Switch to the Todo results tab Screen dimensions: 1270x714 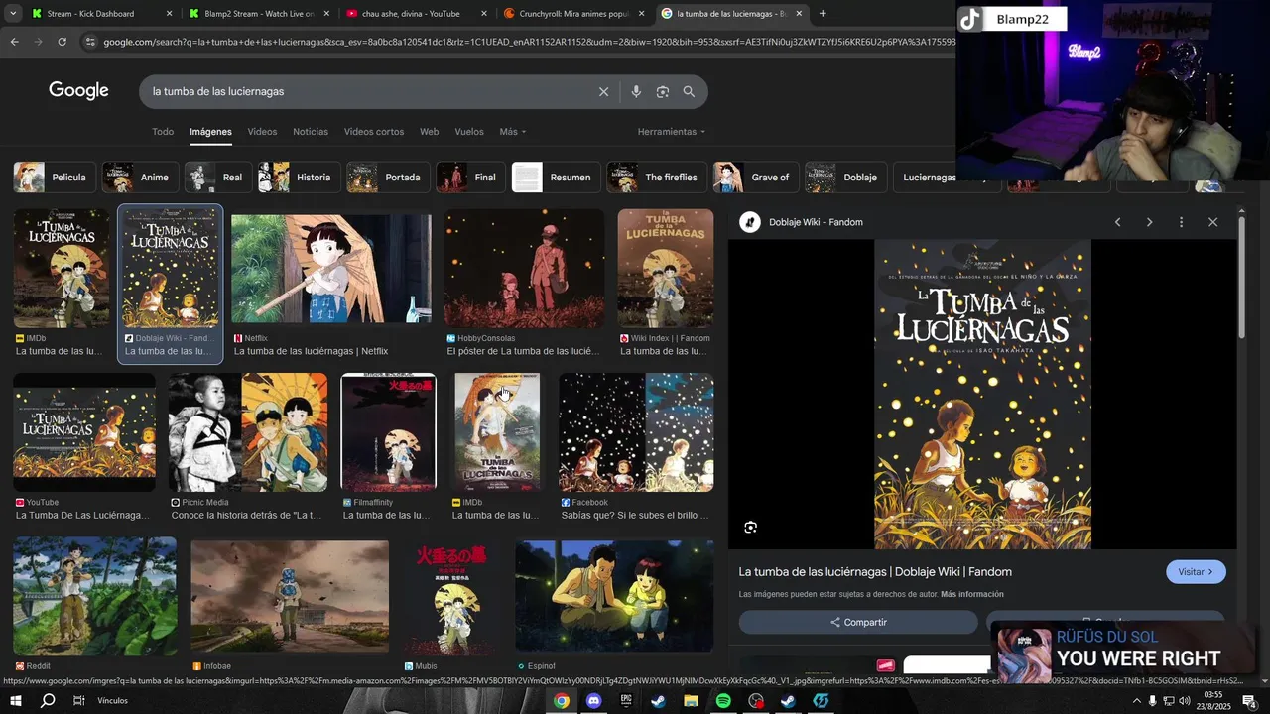pos(163,132)
